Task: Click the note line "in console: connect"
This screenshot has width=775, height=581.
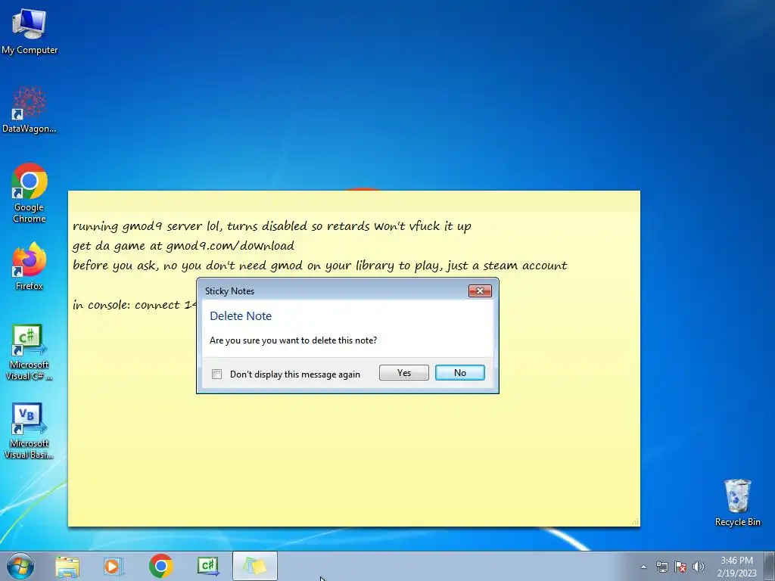Action: click(x=134, y=305)
